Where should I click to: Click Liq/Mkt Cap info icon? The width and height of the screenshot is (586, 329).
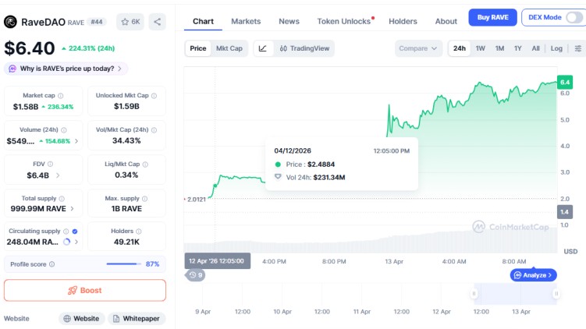145,164
